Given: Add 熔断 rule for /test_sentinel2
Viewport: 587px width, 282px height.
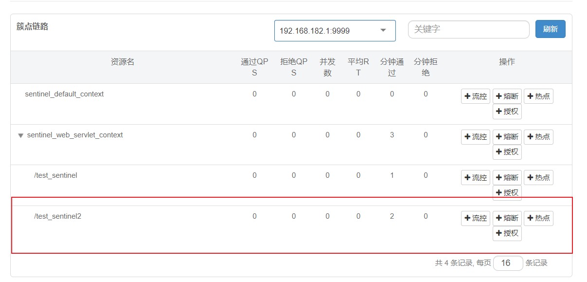Looking at the screenshot, I should pos(507,218).
